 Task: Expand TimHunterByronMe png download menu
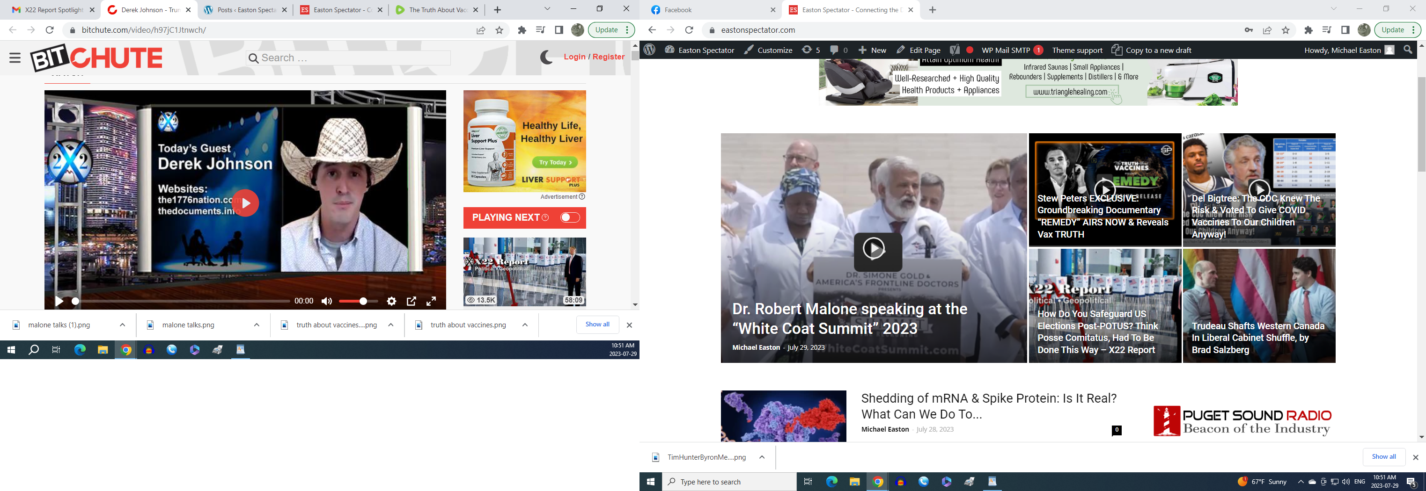(x=762, y=457)
